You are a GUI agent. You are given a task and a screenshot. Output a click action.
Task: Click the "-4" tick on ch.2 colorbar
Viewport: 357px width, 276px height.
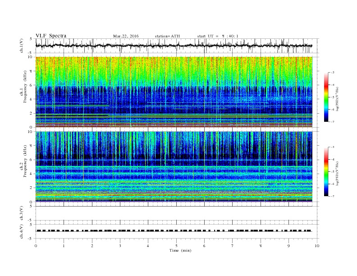[333, 160]
